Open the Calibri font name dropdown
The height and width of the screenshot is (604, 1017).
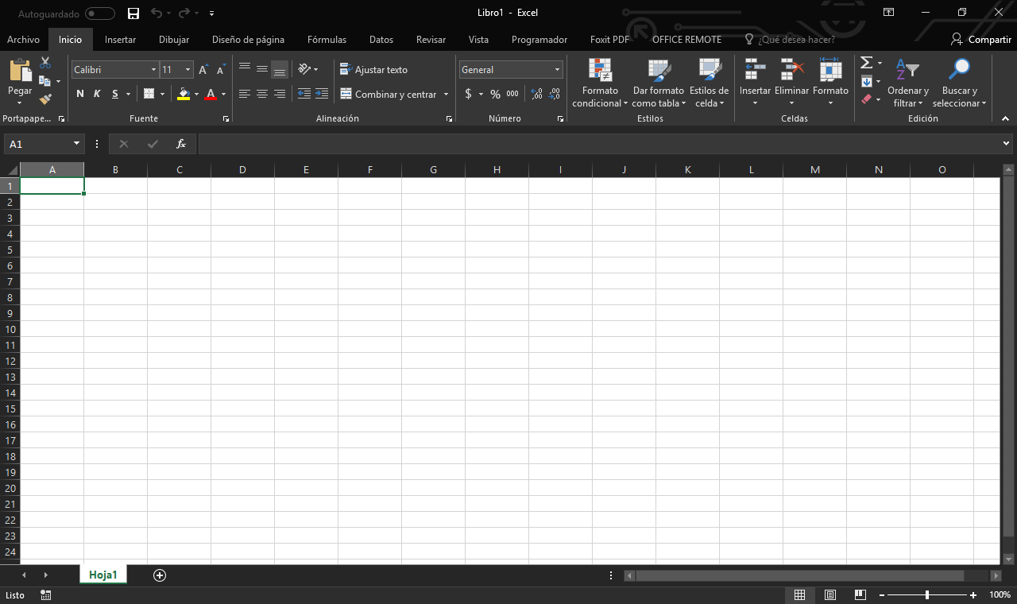(153, 70)
